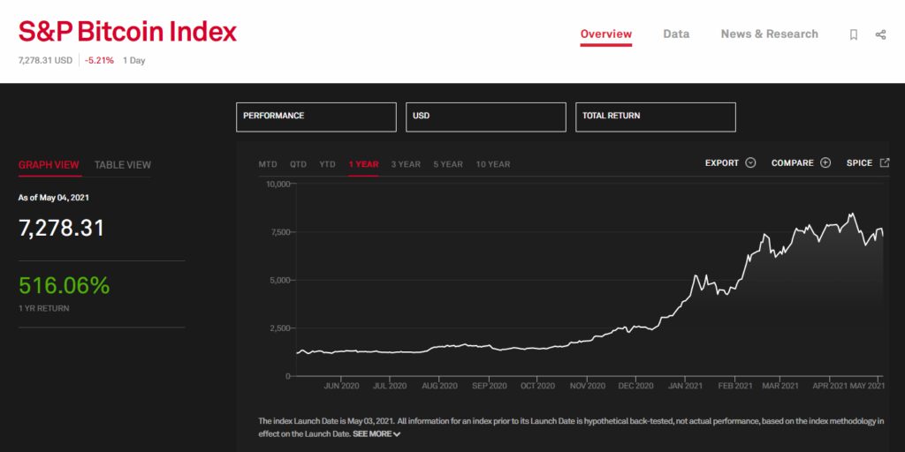The width and height of the screenshot is (905, 452).
Task: Click the EXPORT button label
Action: [x=722, y=163]
